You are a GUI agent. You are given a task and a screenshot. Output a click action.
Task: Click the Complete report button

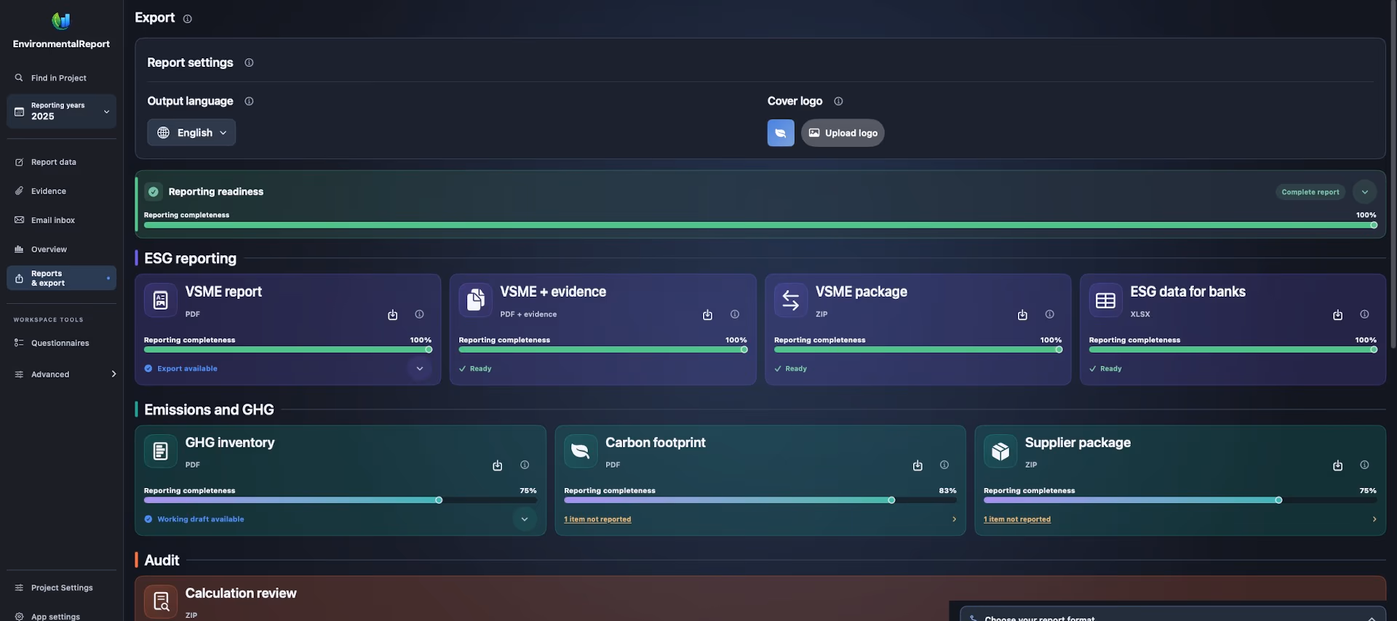tap(1310, 192)
